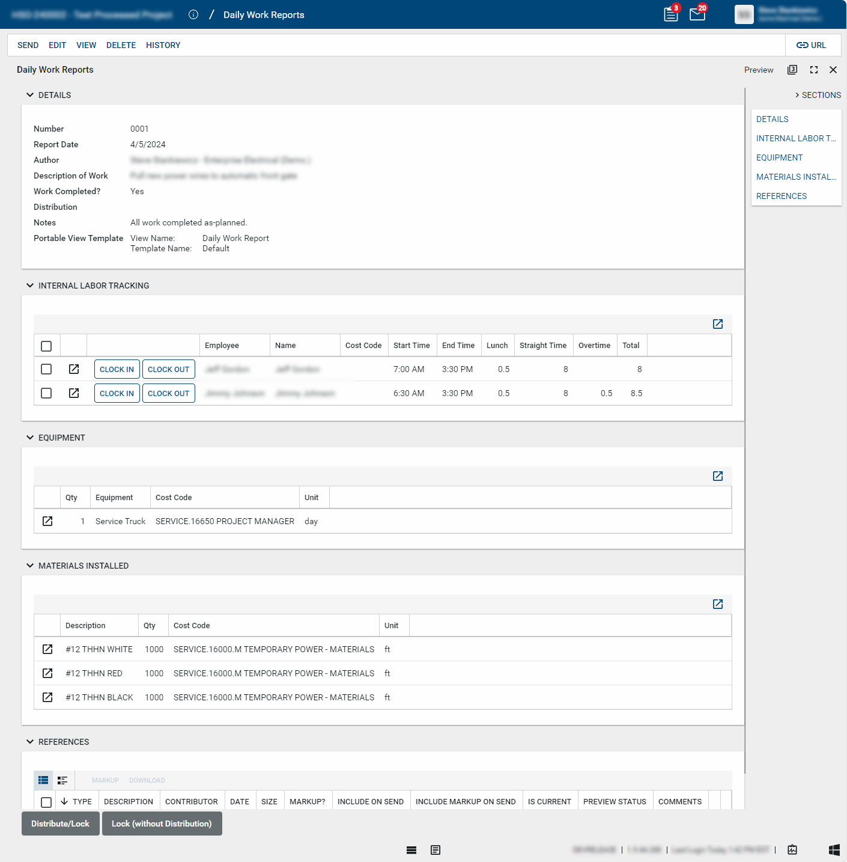Toggle full screen view icon

[814, 70]
